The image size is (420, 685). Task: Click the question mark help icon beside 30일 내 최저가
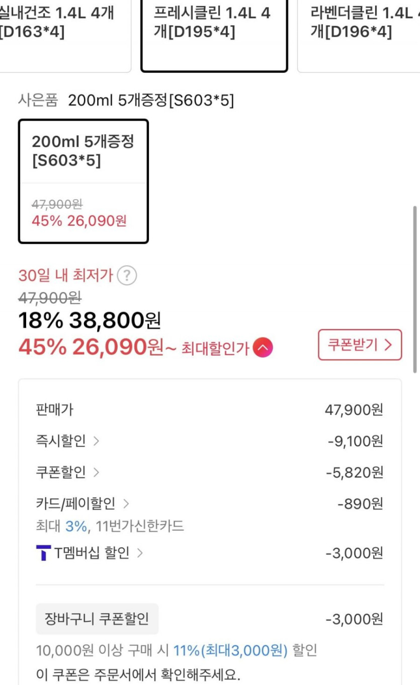[x=127, y=276]
